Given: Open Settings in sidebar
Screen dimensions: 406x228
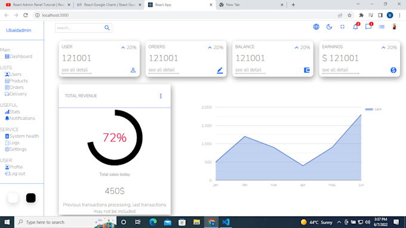Looking at the screenshot, I should point(16,149).
